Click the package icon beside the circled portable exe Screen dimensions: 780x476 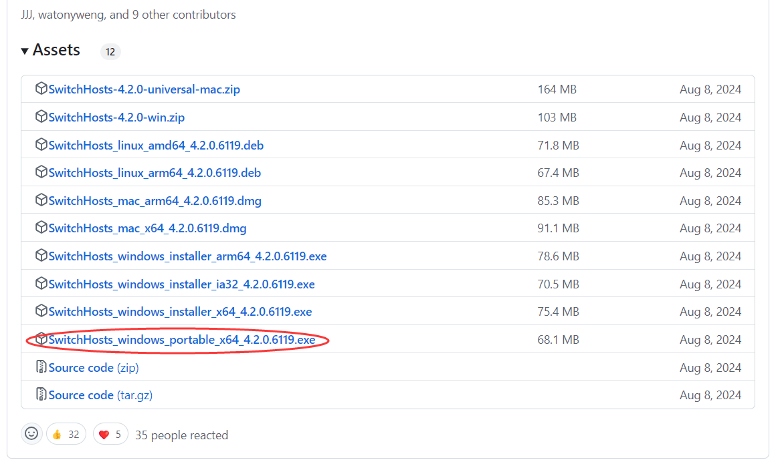pos(41,339)
